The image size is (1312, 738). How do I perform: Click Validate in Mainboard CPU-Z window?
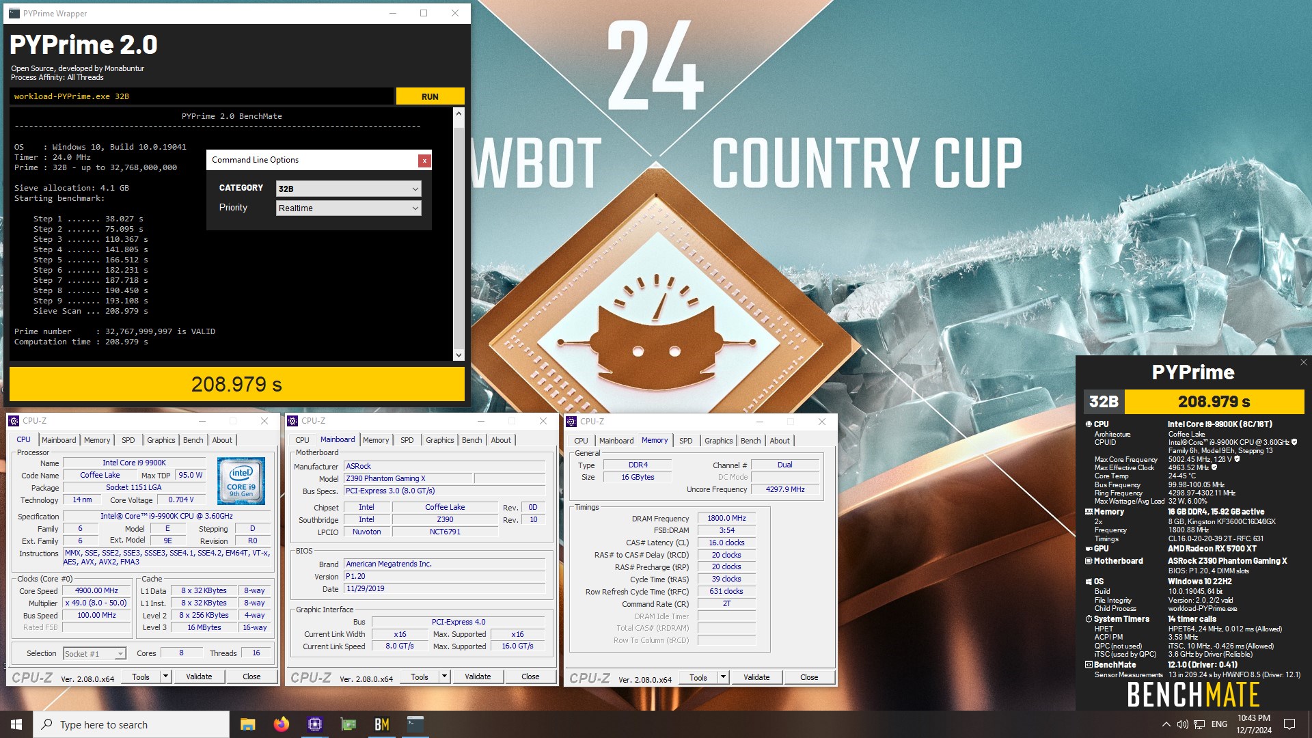tap(478, 676)
